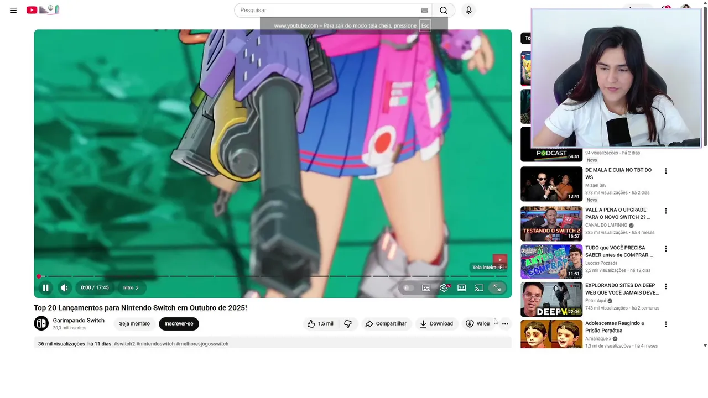Exit full screen mode

click(x=497, y=287)
